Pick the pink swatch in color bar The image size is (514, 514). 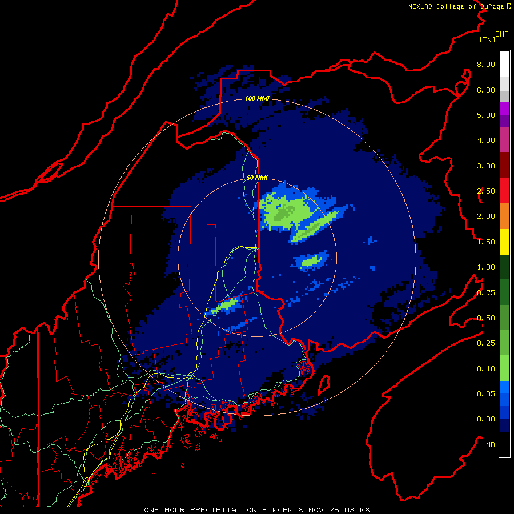click(x=504, y=140)
